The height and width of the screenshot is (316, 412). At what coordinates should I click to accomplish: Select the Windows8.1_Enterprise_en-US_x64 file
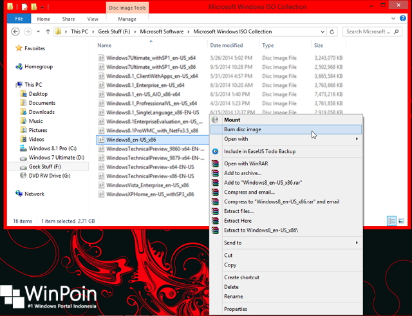click(x=145, y=85)
